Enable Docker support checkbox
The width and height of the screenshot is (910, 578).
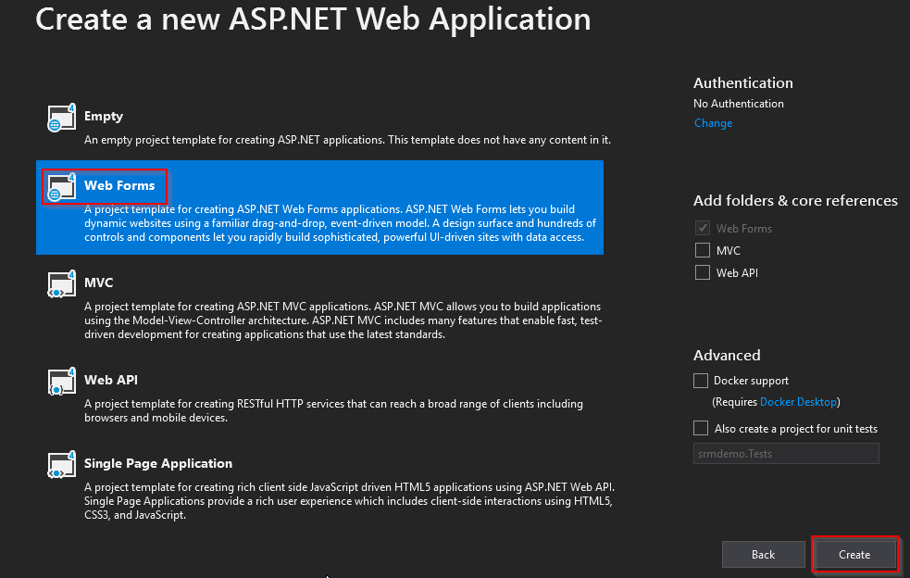point(702,381)
